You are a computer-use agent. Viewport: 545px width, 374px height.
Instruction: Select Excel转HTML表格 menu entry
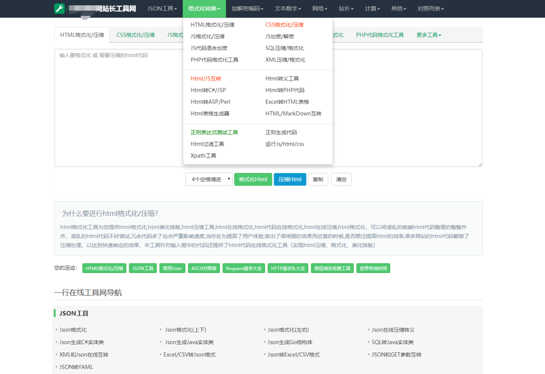pos(287,102)
